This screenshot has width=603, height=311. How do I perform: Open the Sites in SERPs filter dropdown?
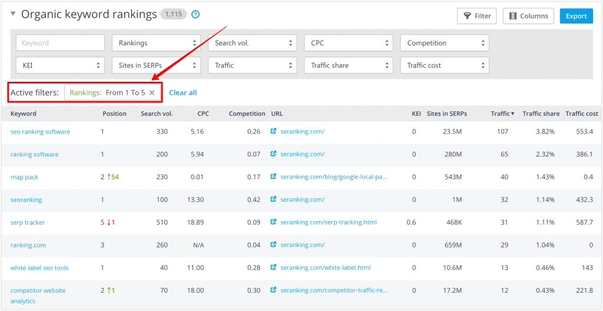(156, 65)
